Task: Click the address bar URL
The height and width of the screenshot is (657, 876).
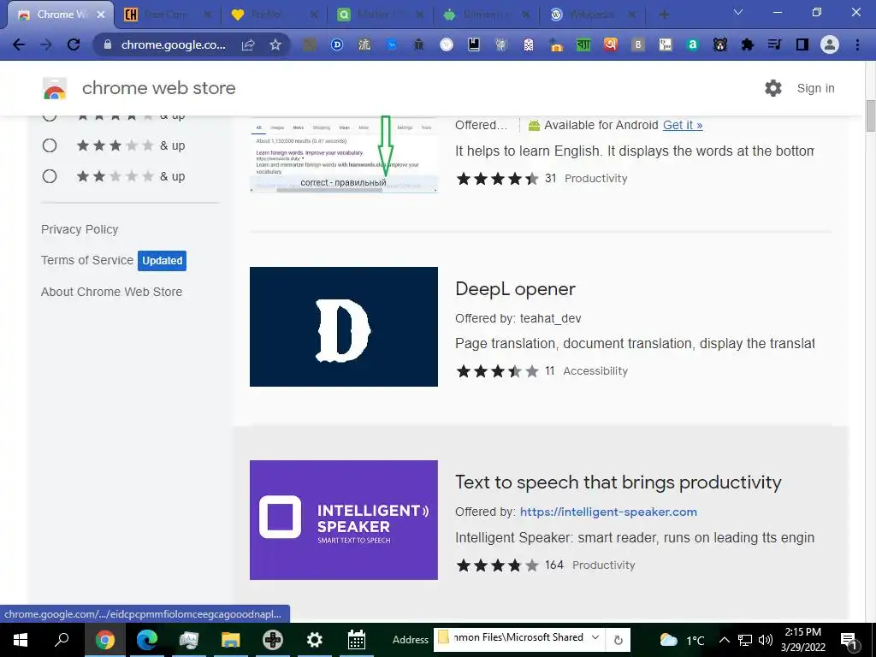Action: (173, 44)
